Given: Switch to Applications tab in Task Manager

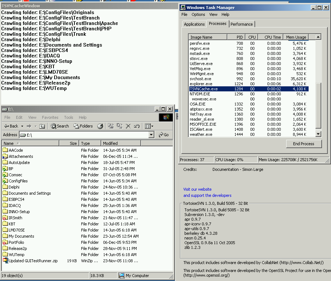Looking at the screenshot, I should (x=194, y=24).
